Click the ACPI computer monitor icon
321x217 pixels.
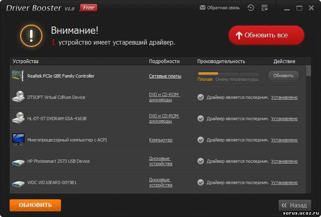pos(18,139)
